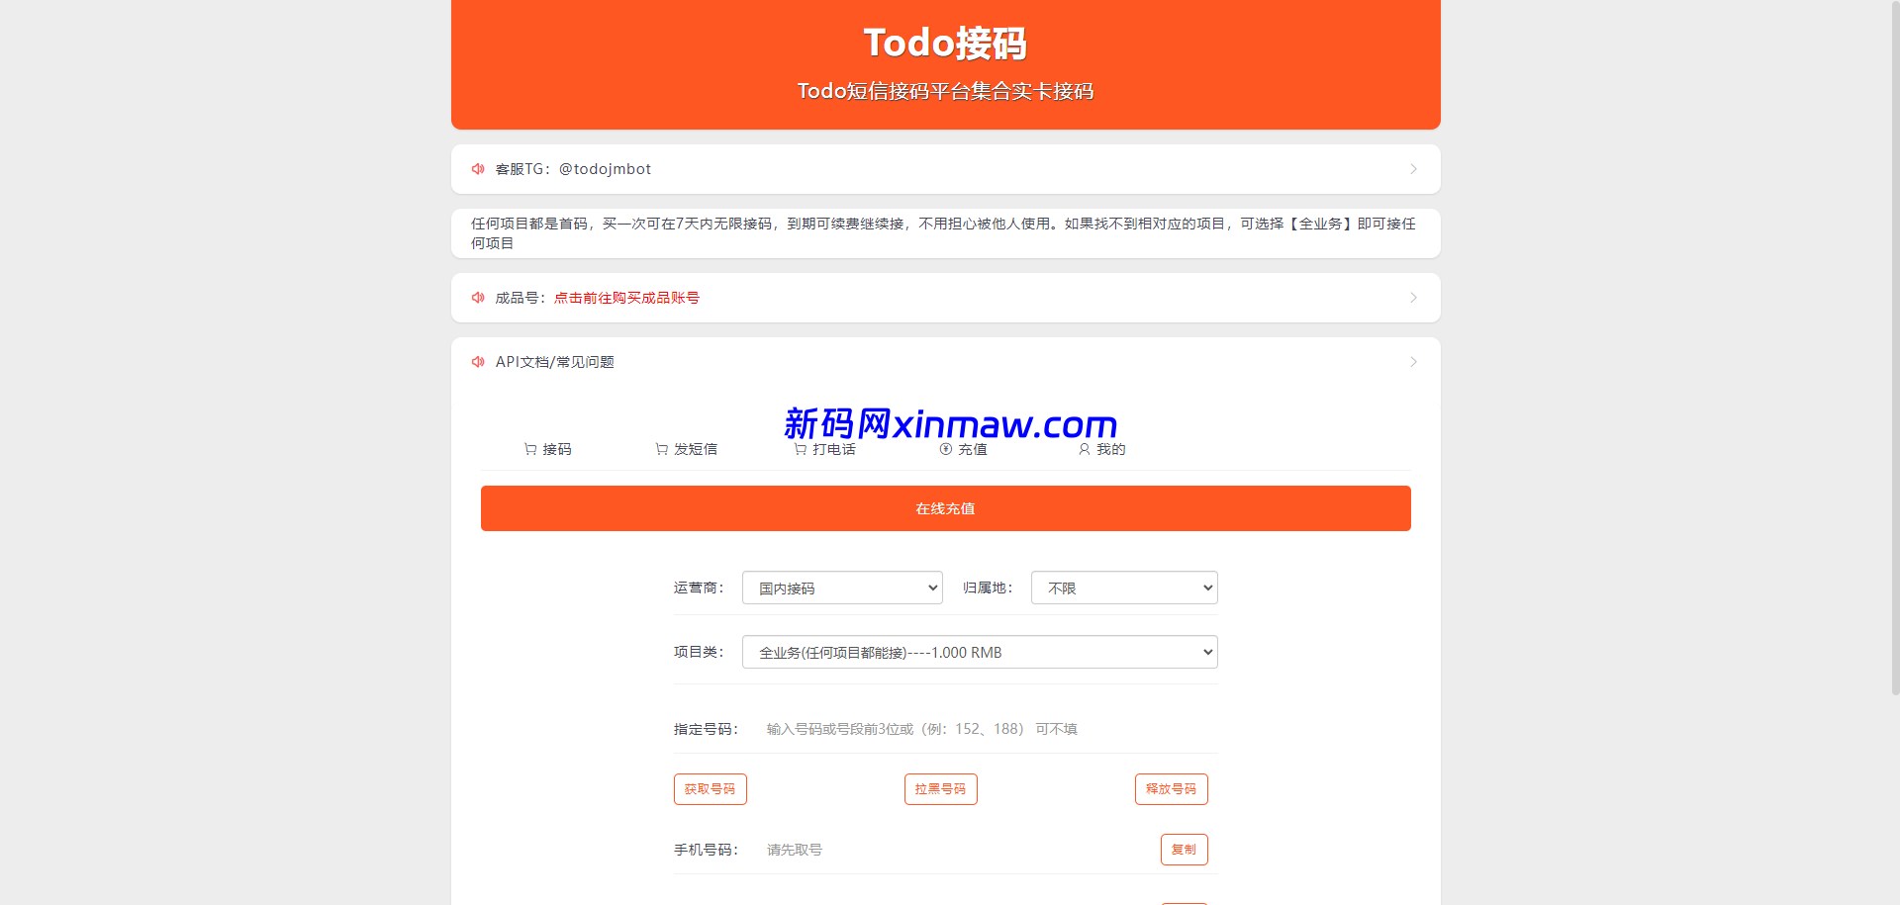The height and width of the screenshot is (905, 1900).
Task: Expand the API文档/常见问题 row chevron
Action: tap(1413, 362)
